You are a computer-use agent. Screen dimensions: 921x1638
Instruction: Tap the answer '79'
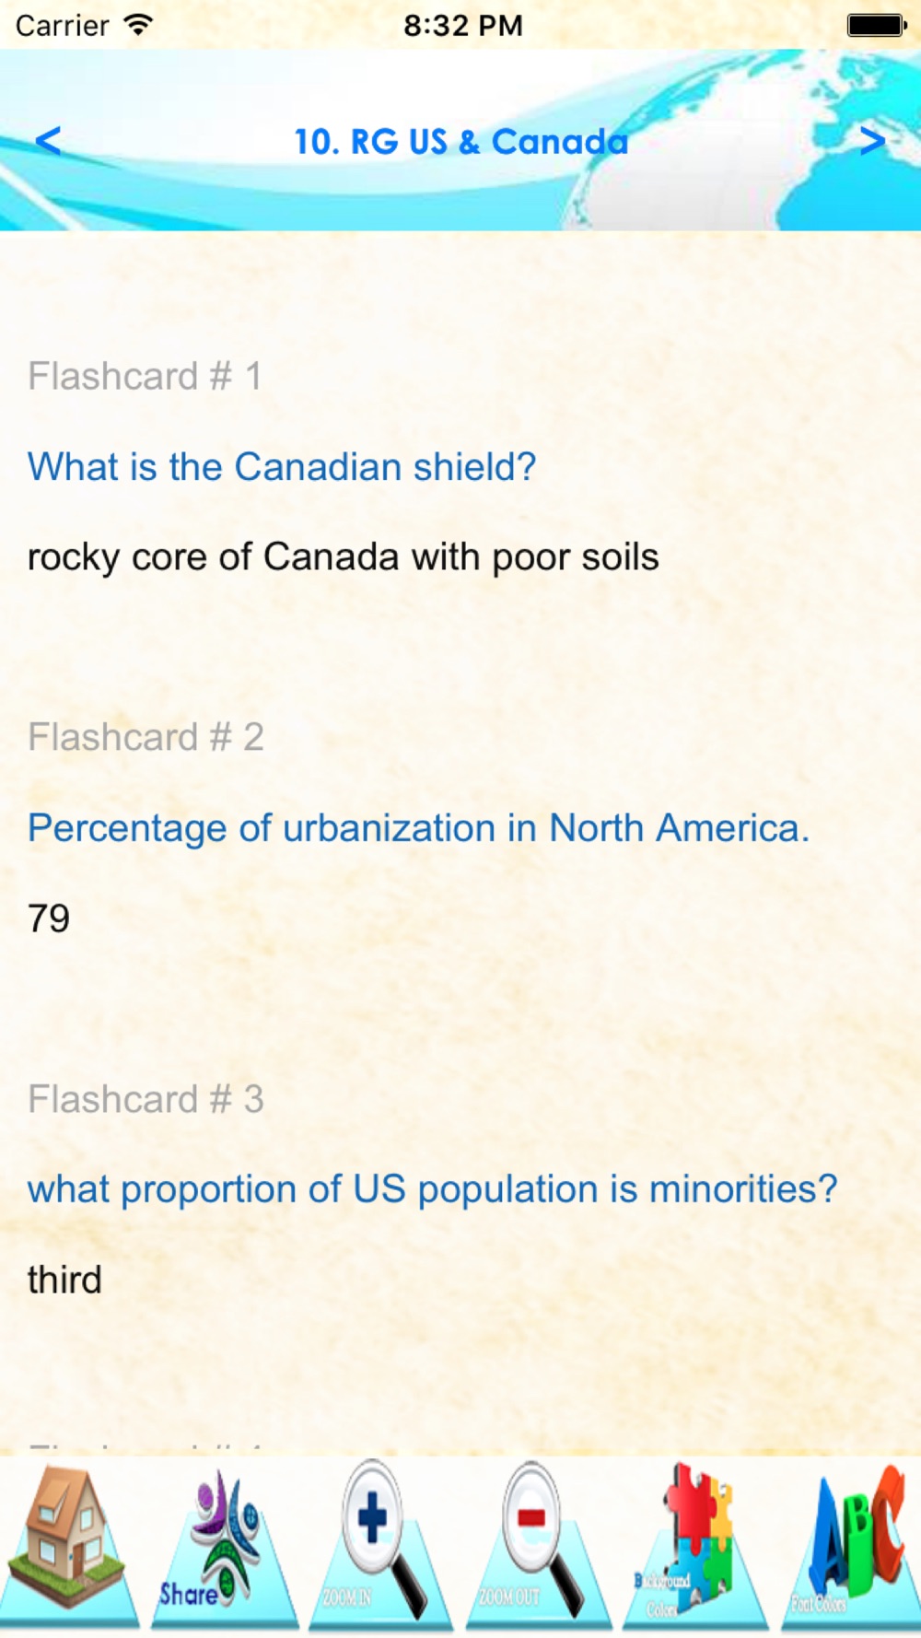(x=49, y=918)
